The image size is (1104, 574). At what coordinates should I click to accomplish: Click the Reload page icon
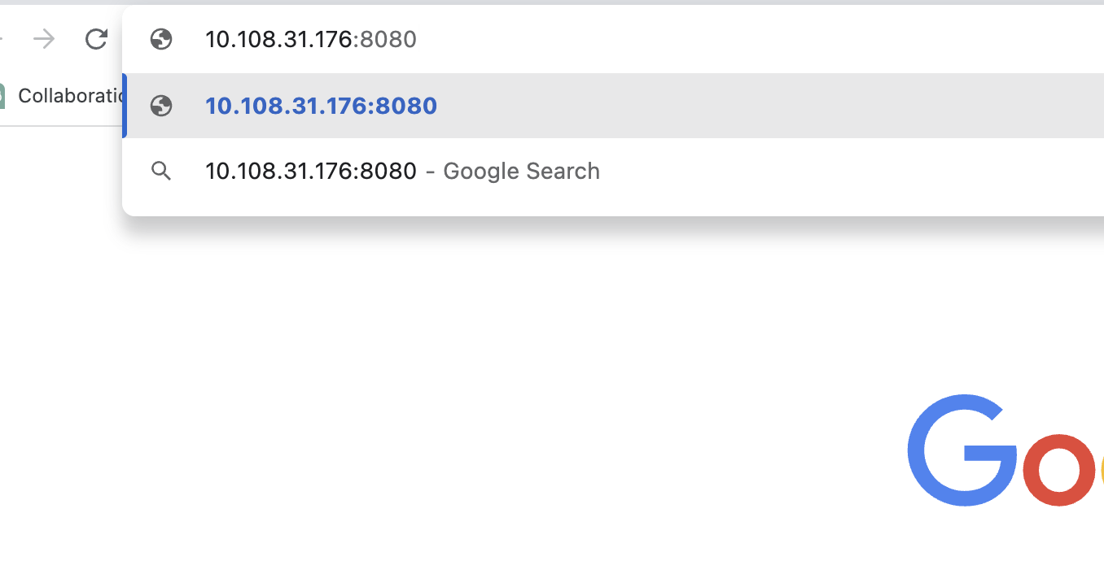pos(97,39)
